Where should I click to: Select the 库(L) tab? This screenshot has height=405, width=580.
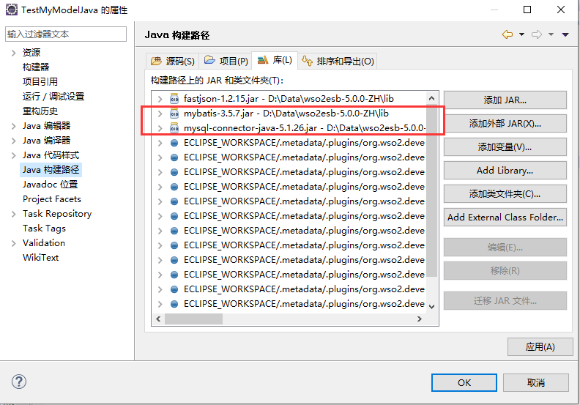pyautogui.click(x=275, y=60)
